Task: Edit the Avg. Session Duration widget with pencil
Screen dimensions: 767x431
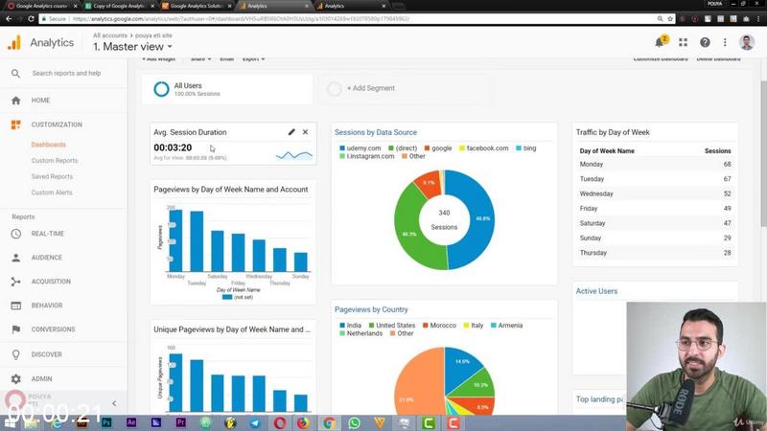Action: coord(291,132)
